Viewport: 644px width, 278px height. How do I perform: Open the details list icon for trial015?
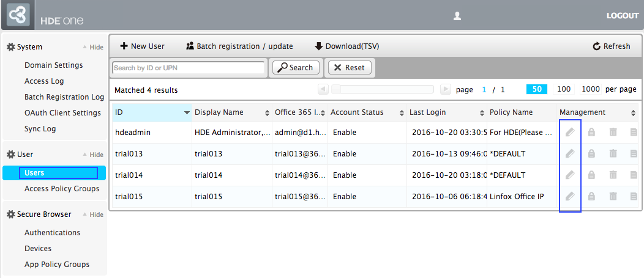634,196
